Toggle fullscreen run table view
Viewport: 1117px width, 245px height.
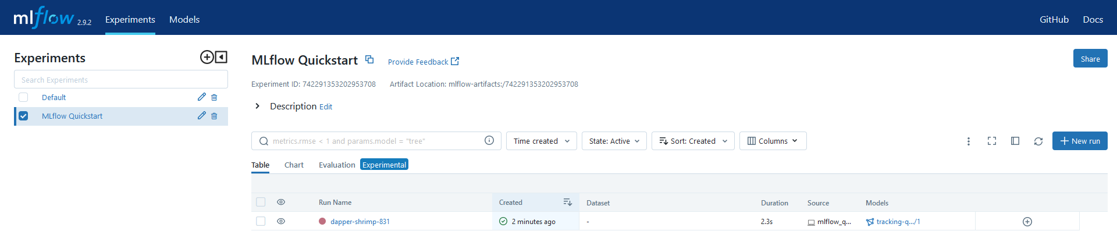(x=992, y=141)
